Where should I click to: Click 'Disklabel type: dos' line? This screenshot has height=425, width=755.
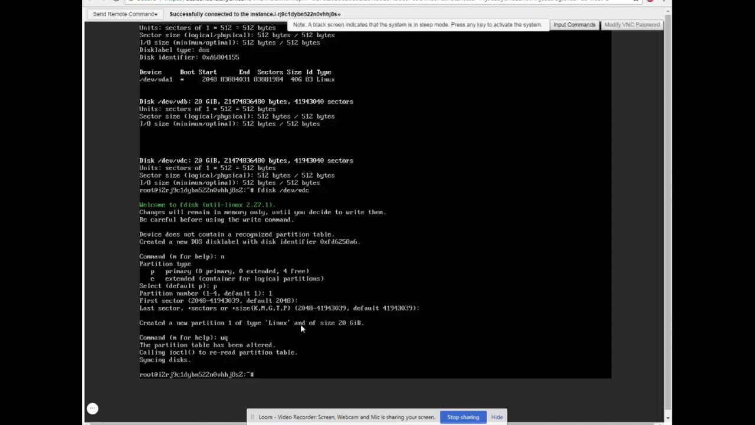click(174, 50)
